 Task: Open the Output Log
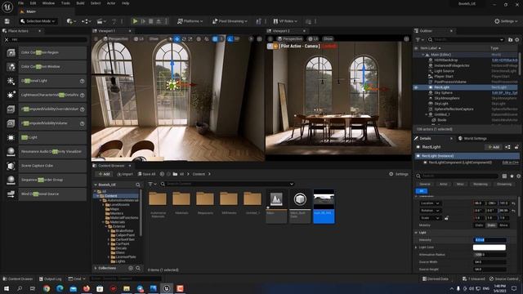coord(50,278)
